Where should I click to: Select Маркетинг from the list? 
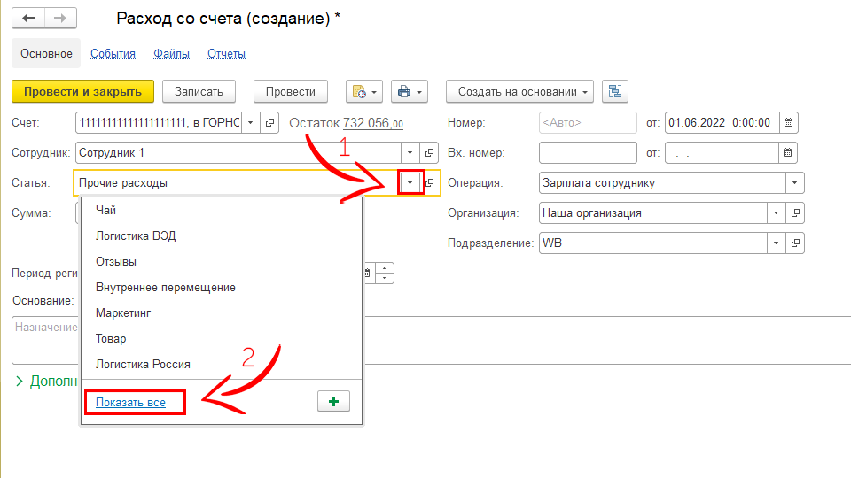click(x=124, y=312)
